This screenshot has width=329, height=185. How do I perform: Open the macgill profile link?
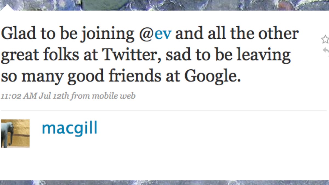(x=69, y=128)
